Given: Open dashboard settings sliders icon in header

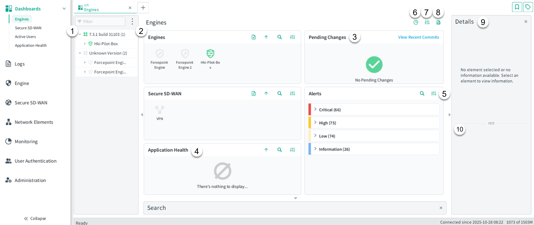Looking at the screenshot, I should tap(427, 22).
